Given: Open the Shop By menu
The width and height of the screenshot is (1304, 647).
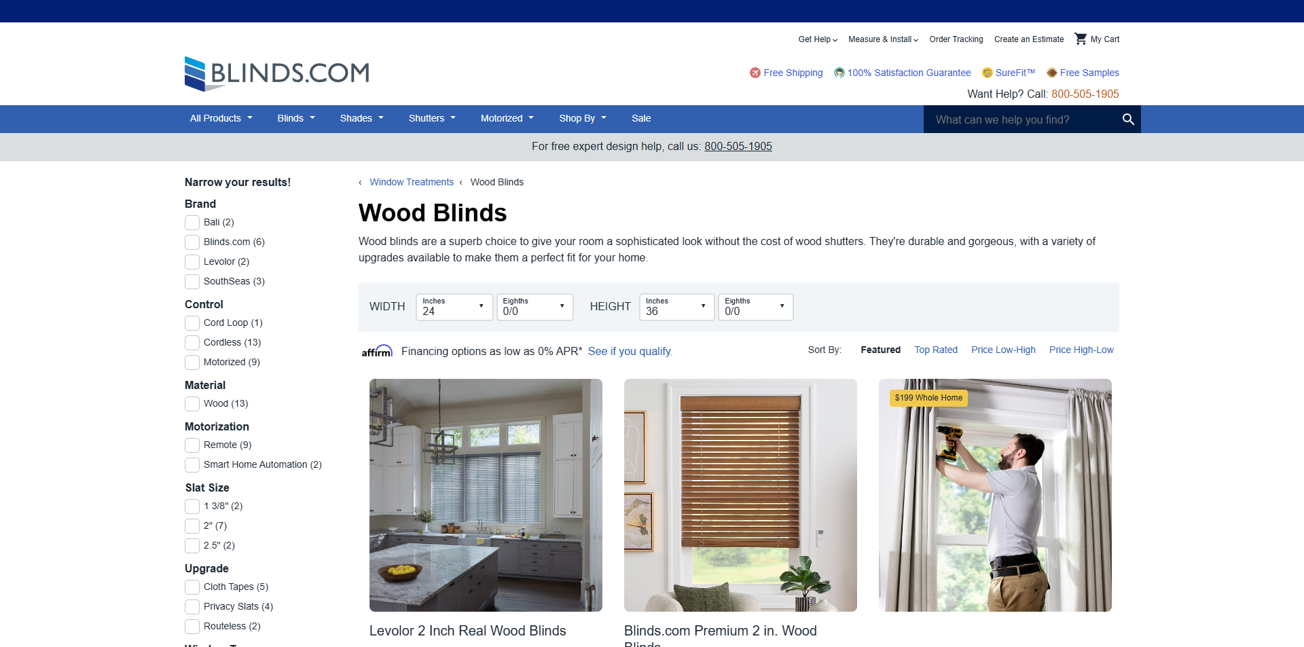Looking at the screenshot, I should tap(583, 118).
